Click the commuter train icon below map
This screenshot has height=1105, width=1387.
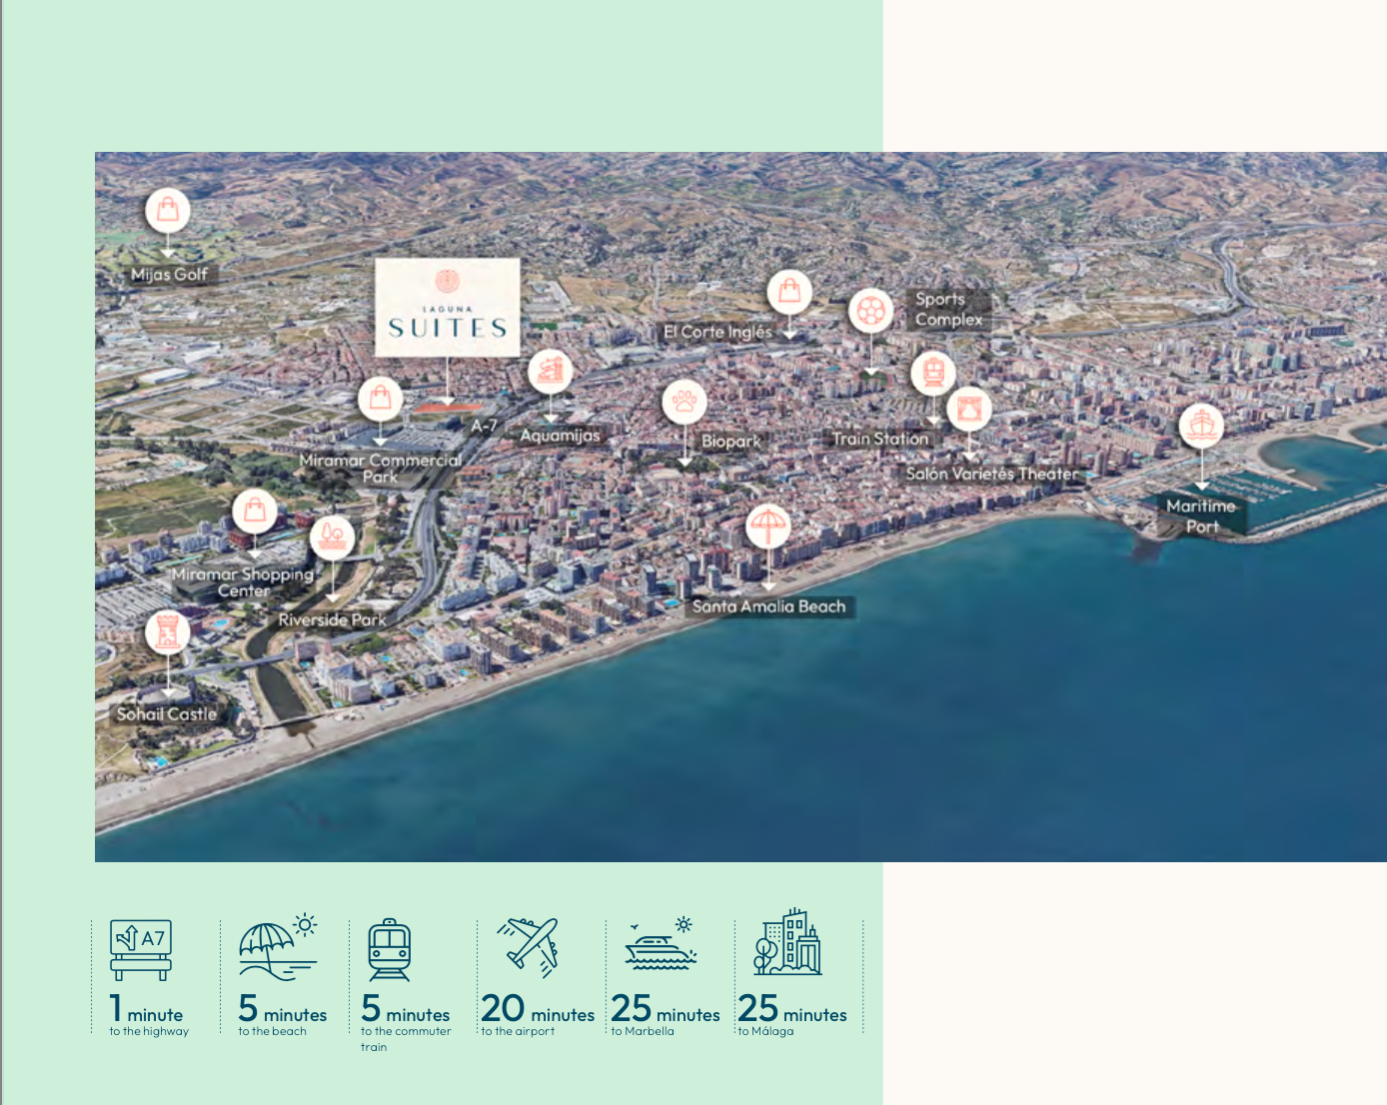389,949
